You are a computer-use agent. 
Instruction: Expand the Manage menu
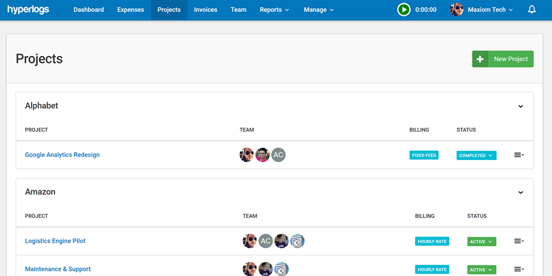pyautogui.click(x=318, y=10)
